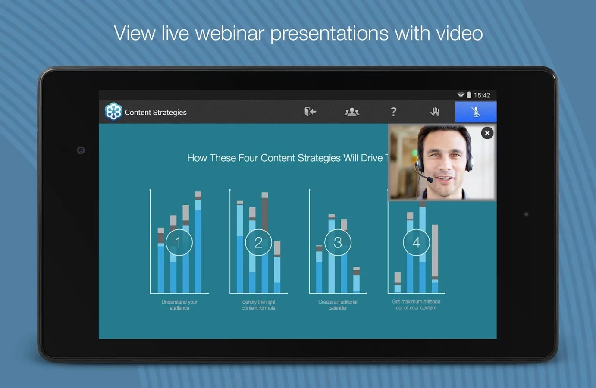Tap the Content Strategies title
Viewport: 596px width, 388px height.
pyautogui.click(x=156, y=113)
